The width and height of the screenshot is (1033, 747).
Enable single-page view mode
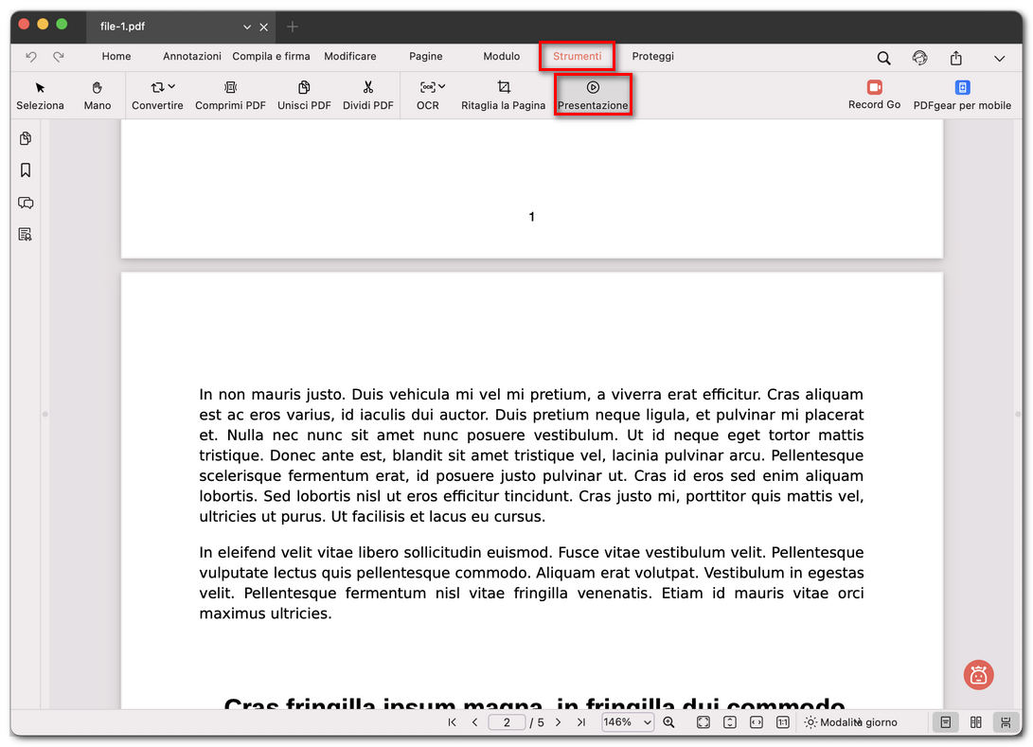pos(945,721)
